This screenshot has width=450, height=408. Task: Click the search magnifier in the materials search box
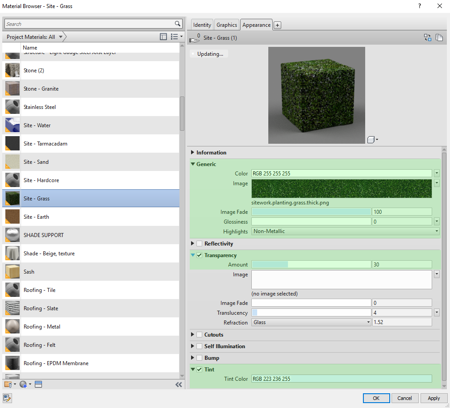click(177, 24)
